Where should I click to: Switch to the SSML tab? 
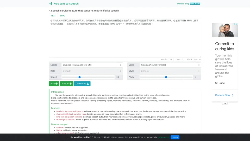coord(62,16)
